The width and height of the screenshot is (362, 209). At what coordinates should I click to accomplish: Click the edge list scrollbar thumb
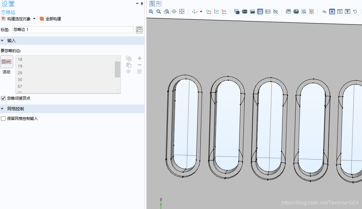click(x=118, y=69)
